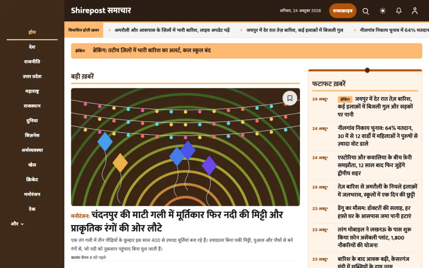Go to खेल section
This screenshot has height=268, width=429.
coord(32,165)
